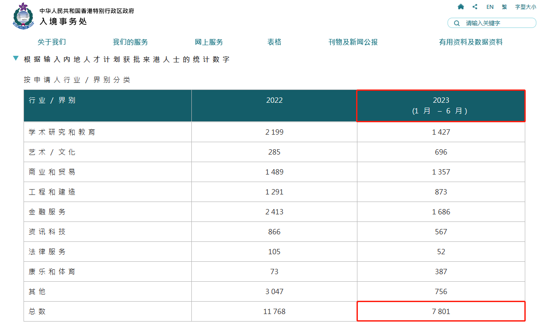Collapse section with the teal triangle arrow
The height and width of the screenshot is (326, 547).
point(16,58)
